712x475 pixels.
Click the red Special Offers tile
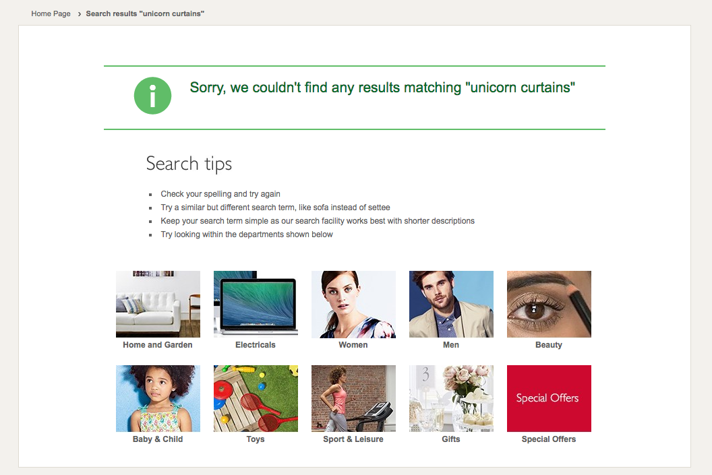point(549,398)
